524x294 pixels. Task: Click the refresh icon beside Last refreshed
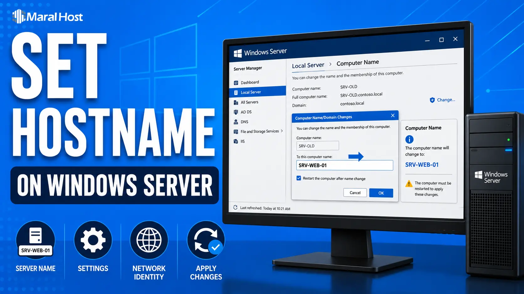235,207
